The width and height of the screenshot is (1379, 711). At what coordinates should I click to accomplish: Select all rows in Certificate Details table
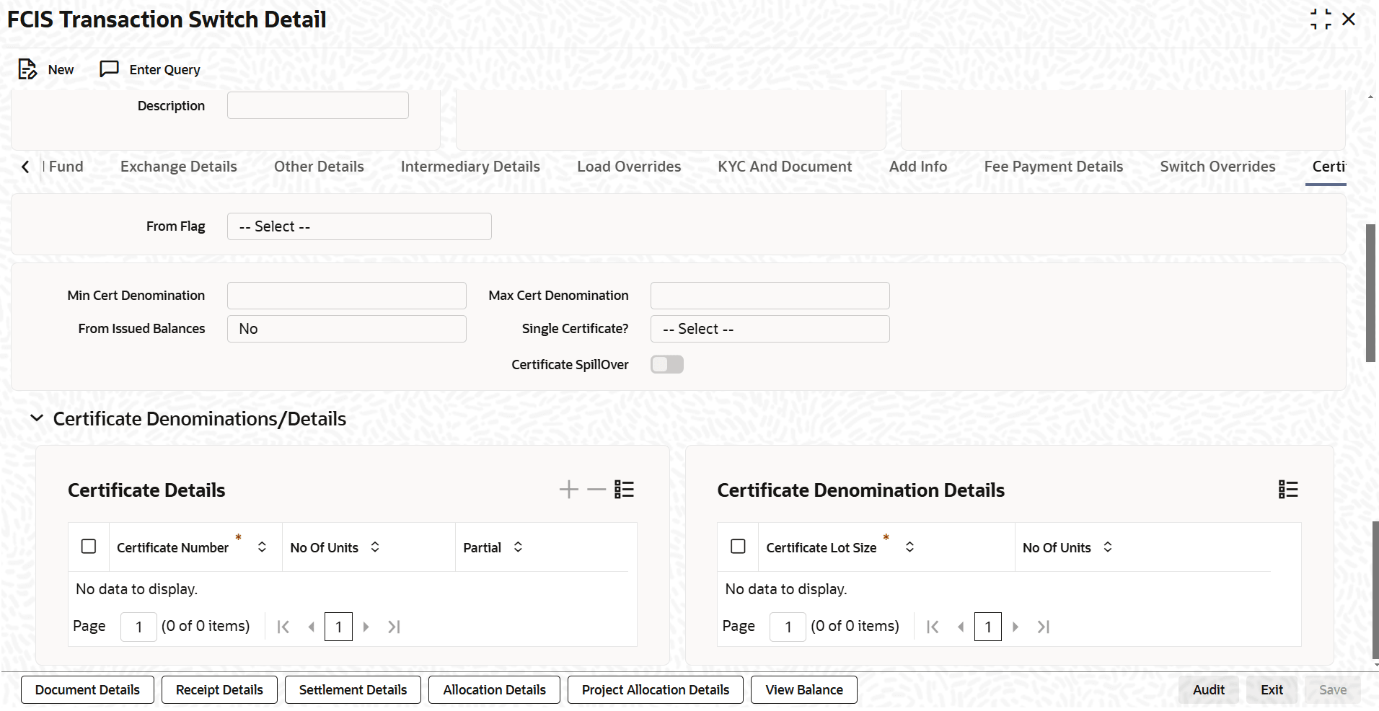point(89,547)
